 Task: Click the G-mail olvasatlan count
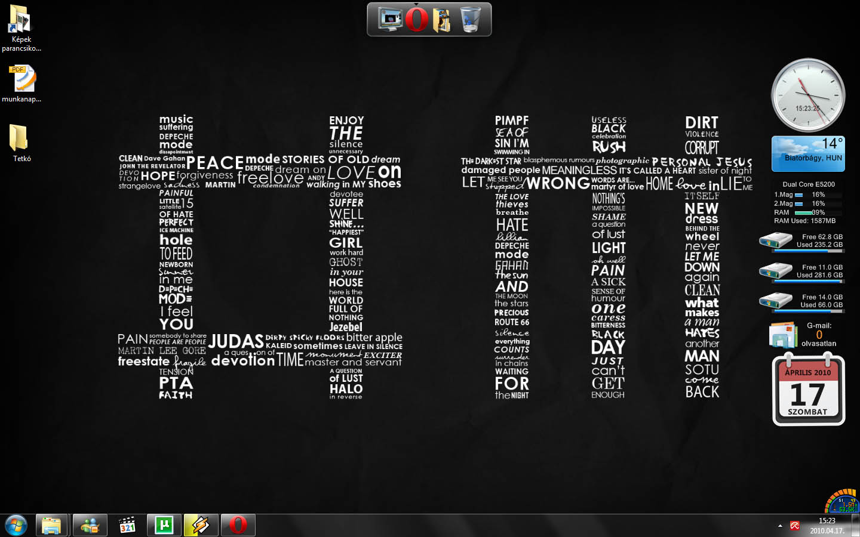819,335
